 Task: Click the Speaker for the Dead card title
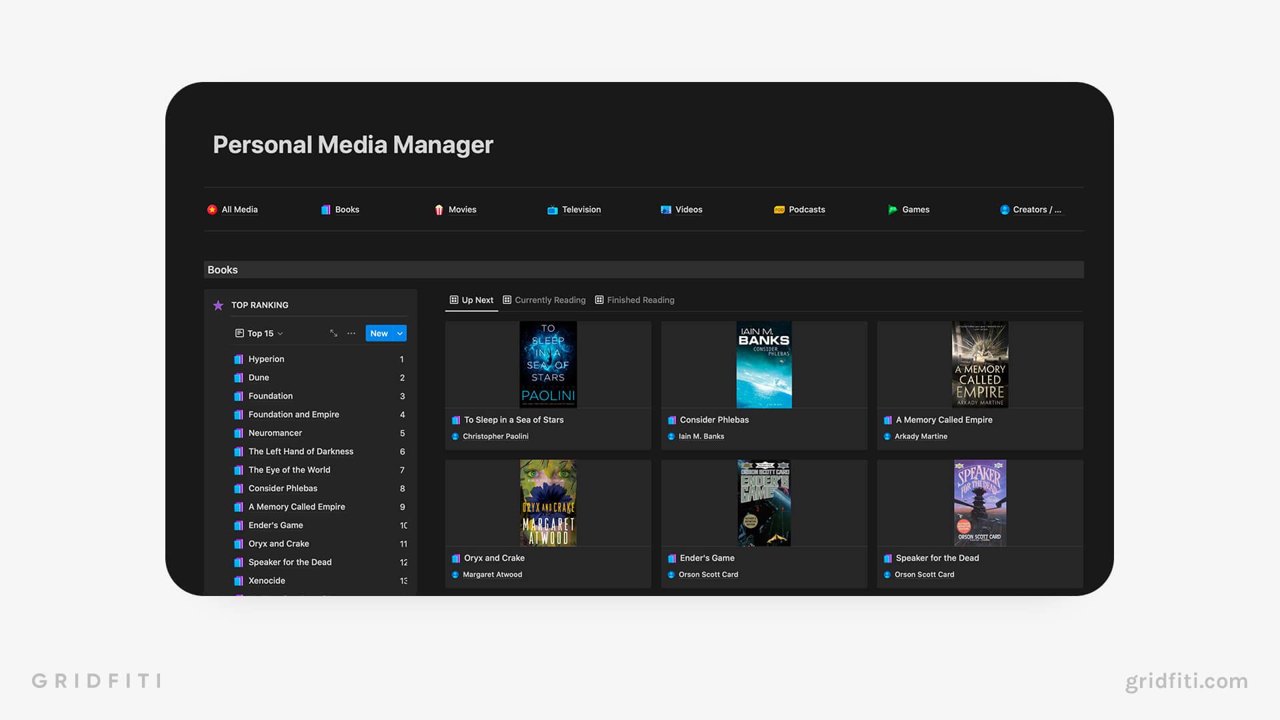[x=937, y=558]
